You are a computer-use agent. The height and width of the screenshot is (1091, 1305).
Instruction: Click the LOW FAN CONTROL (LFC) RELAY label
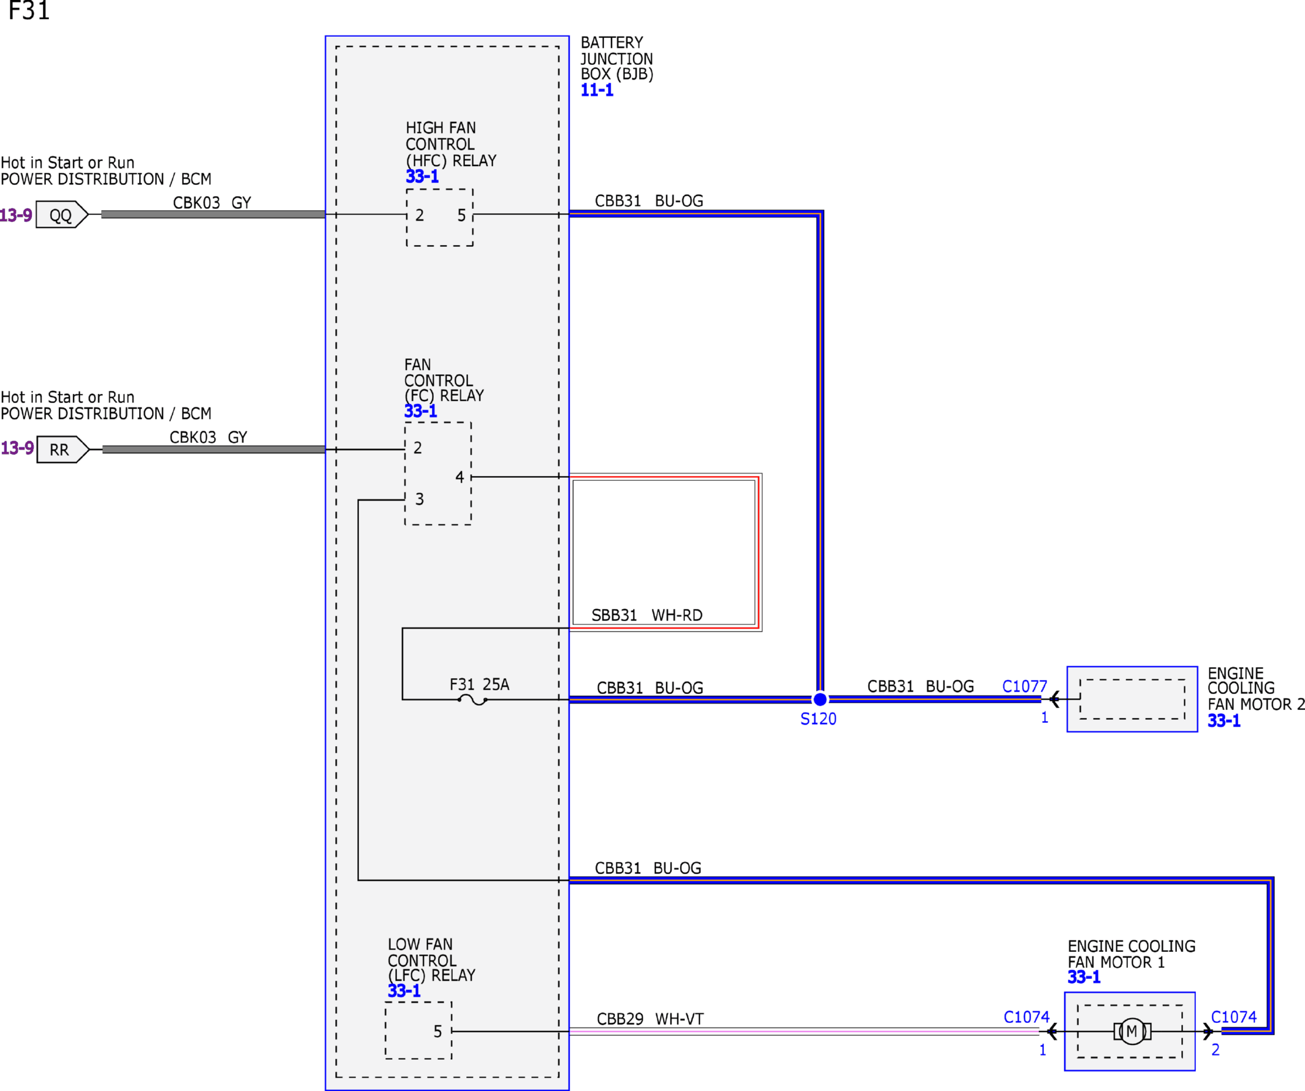click(431, 960)
